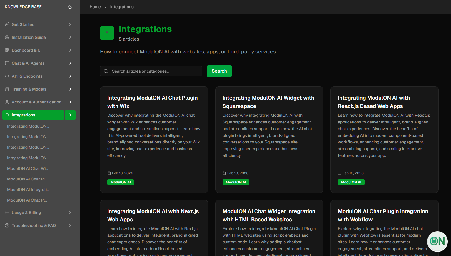
Task: Open the ModulON AI chat widget bubble
Action: [x=437, y=241]
